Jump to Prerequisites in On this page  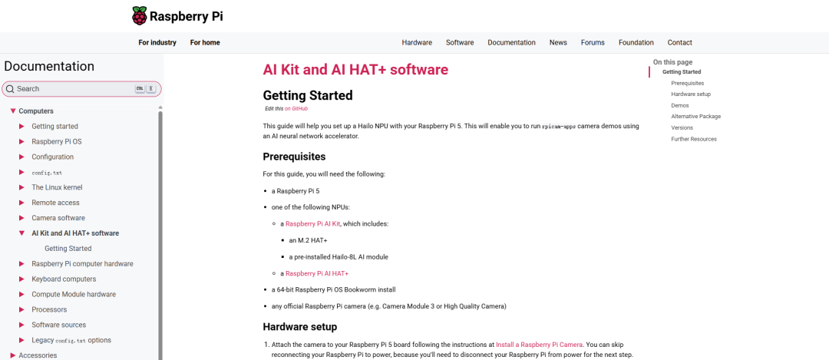tap(687, 83)
